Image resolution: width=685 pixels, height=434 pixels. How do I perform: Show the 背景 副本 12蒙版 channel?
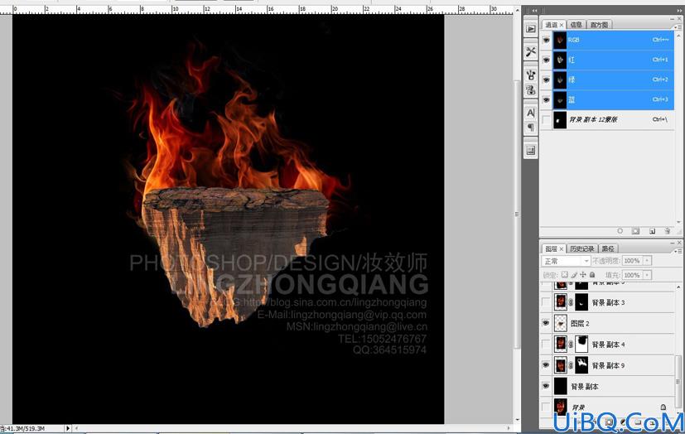coord(546,119)
